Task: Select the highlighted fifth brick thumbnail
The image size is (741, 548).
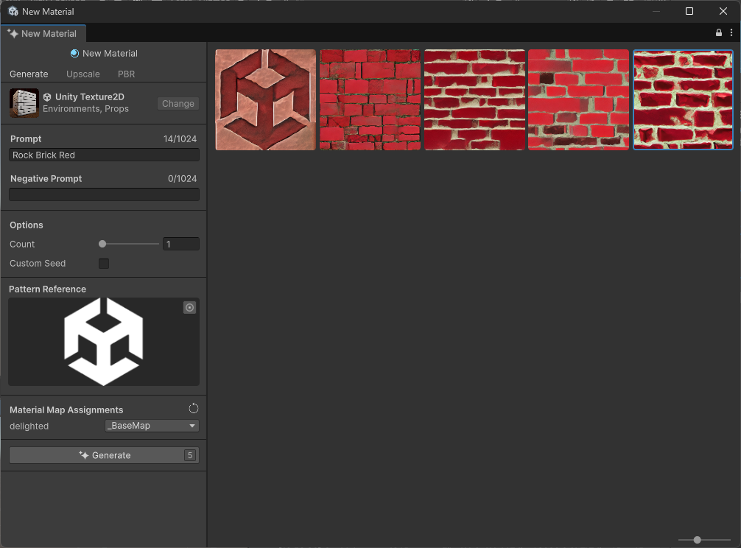Action: pyautogui.click(x=683, y=99)
